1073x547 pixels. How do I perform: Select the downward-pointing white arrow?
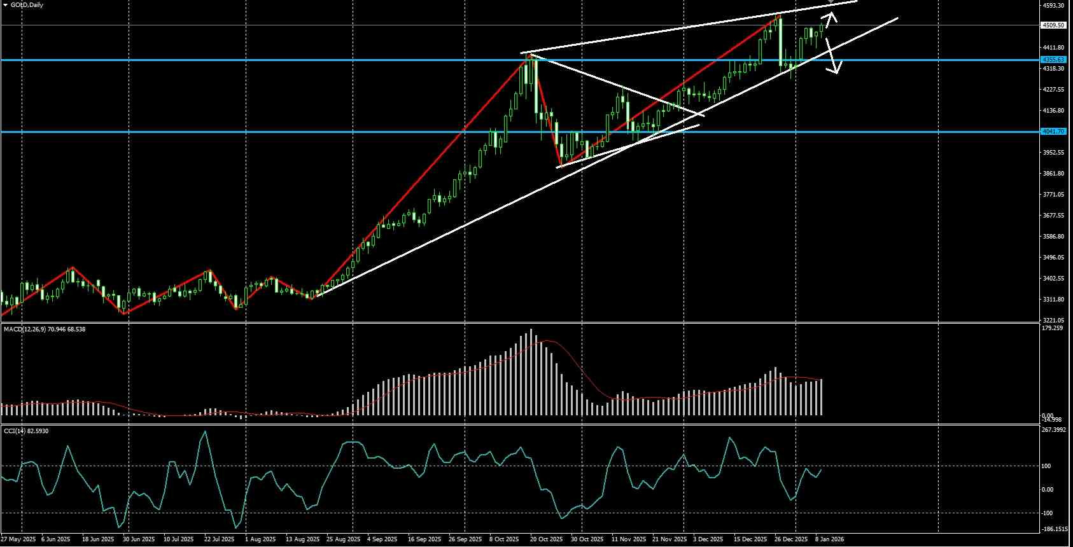(x=834, y=56)
